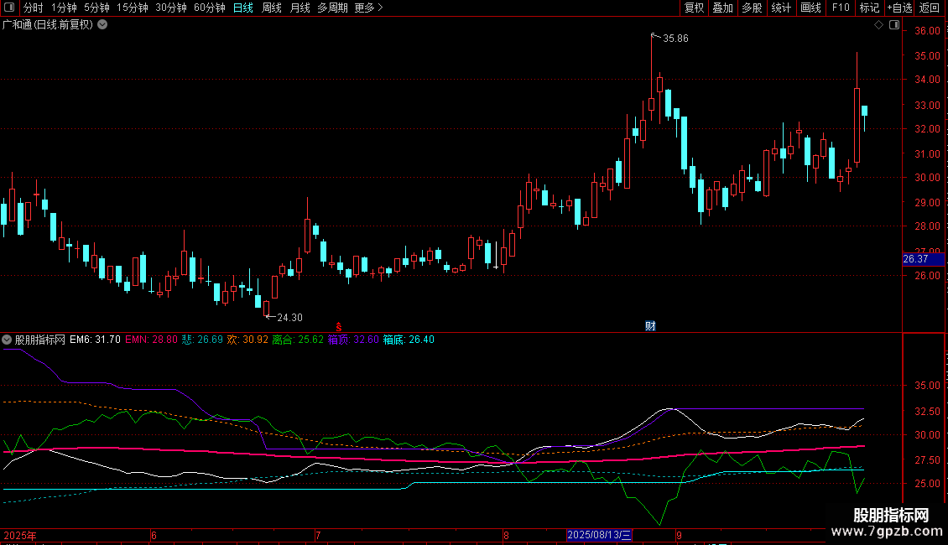
Task: Click 财 financial marker on chart
Action: tap(650, 326)
